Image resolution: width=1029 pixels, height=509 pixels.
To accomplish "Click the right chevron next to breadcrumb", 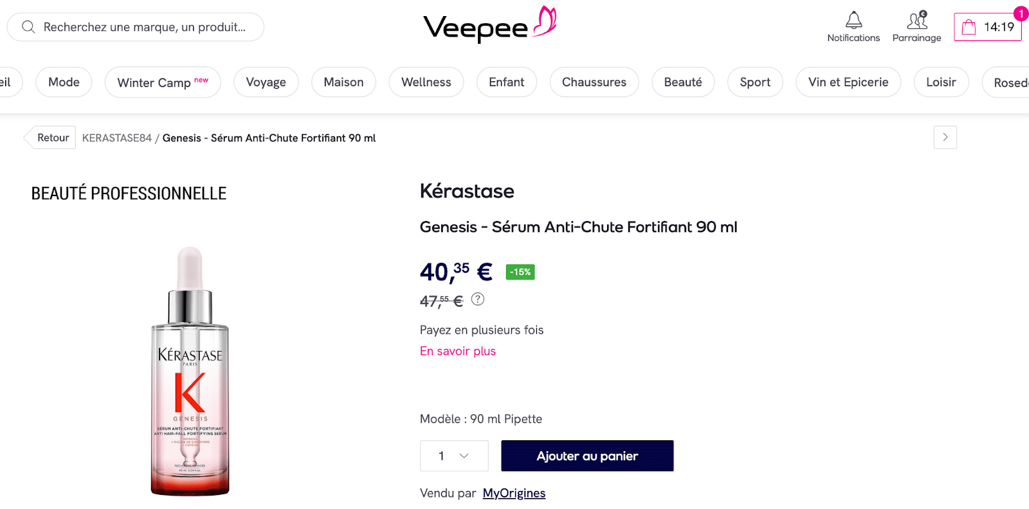I will click(x=944, y=137).
